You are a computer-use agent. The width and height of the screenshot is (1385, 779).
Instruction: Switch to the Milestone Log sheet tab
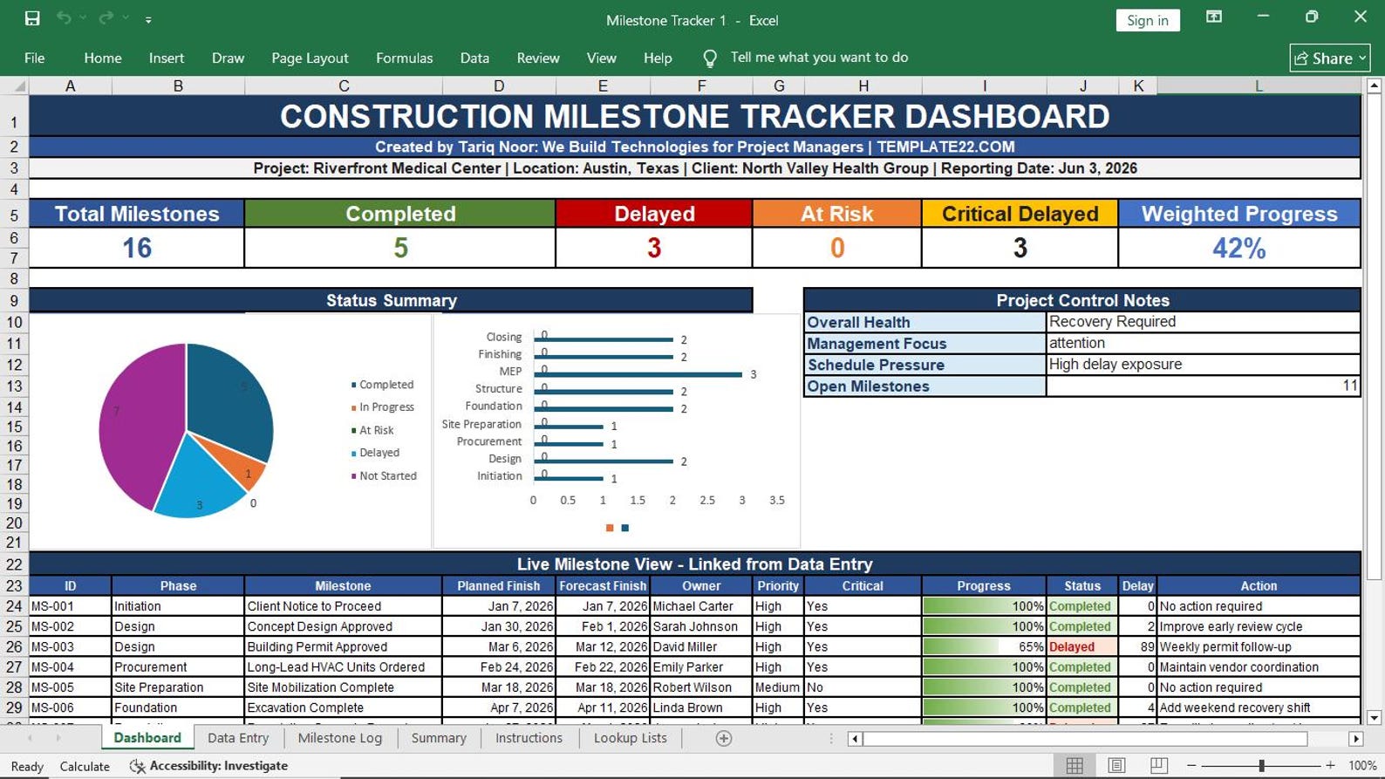pyautogui.click(x=340, y=738)
